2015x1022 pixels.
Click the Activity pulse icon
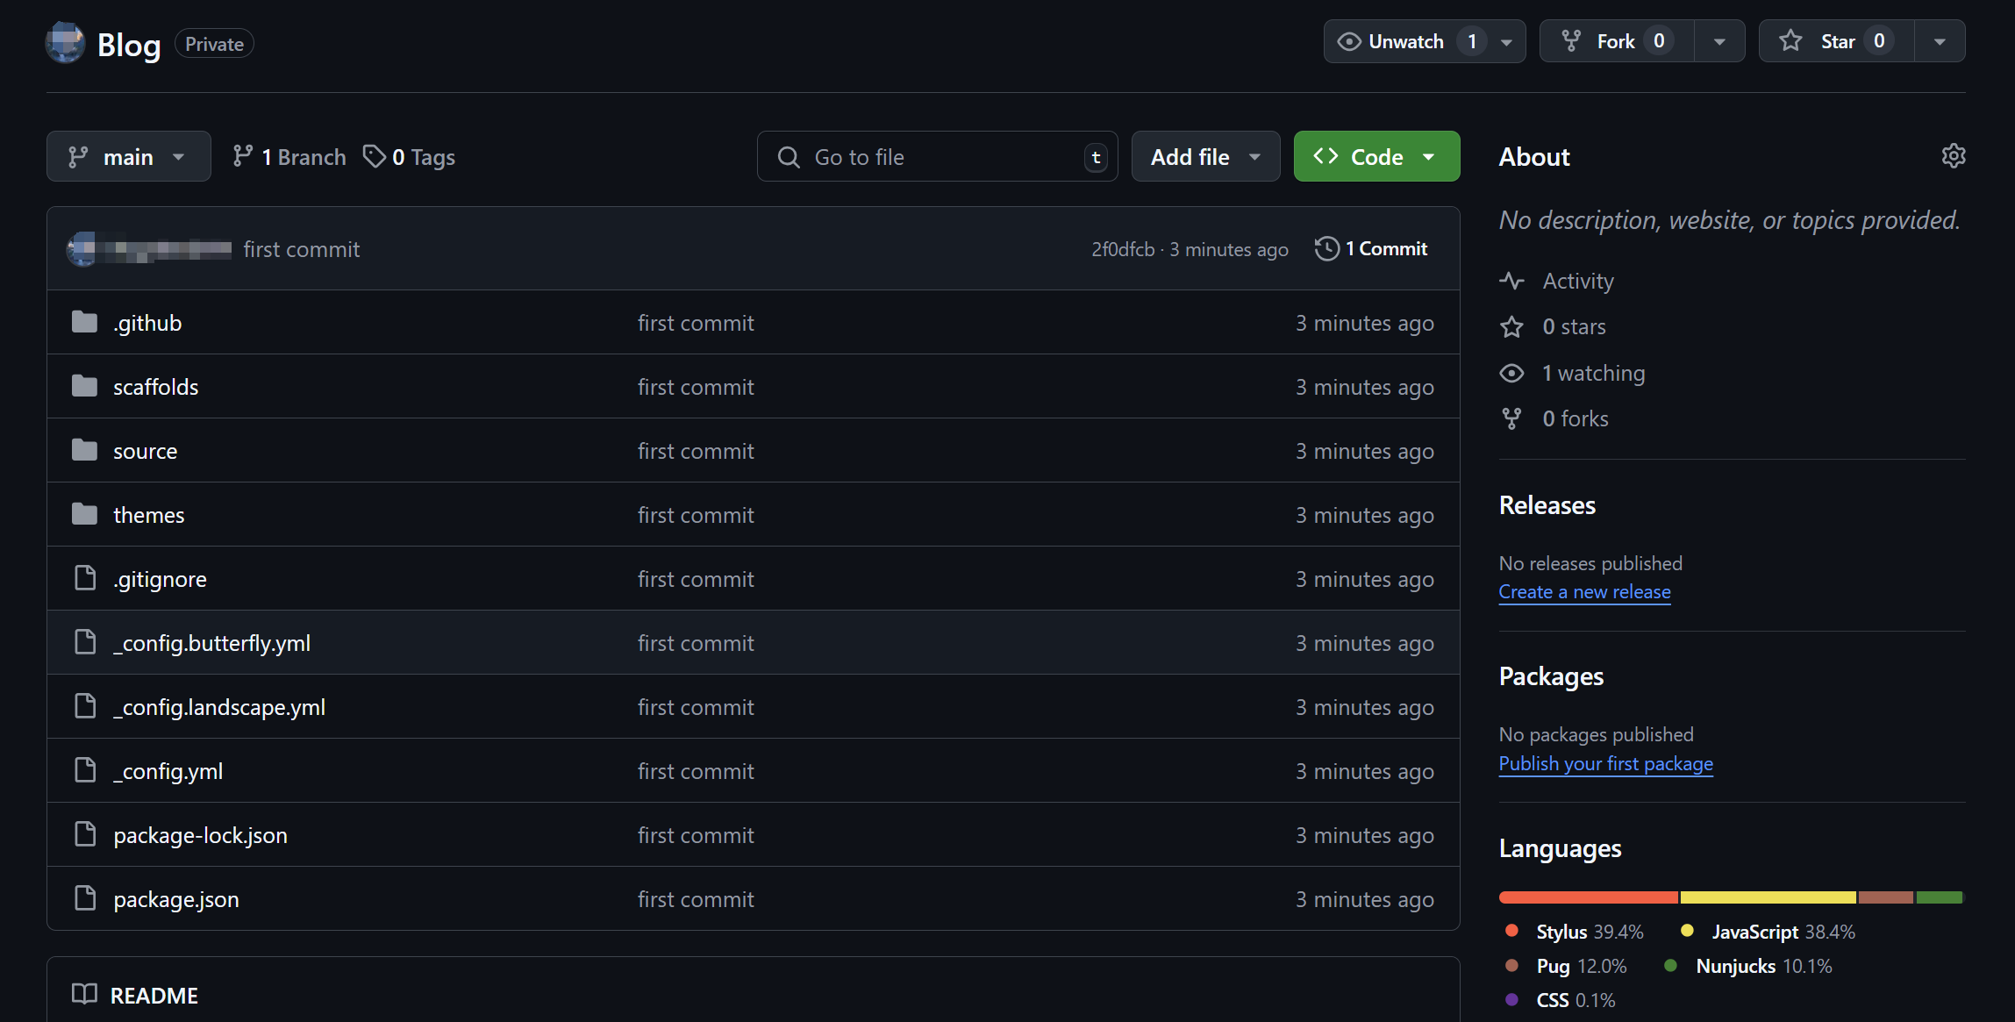point(1511,281)
